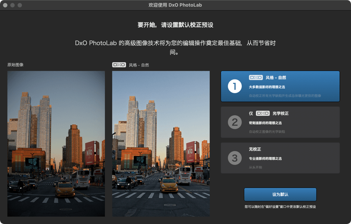
Task: Click the DxO logo in 光学校正 option
Action: pos(262,113)
